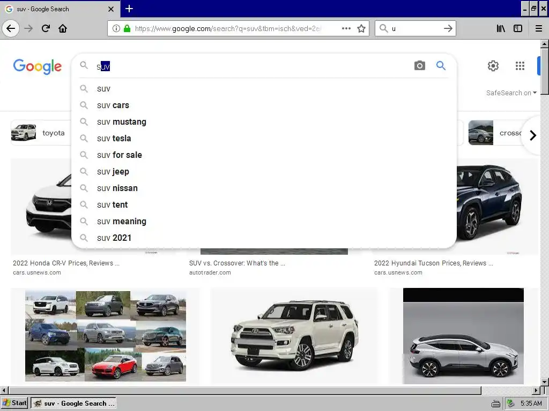
Task: Click the Firefox search box
Action: tap(415, 28)
